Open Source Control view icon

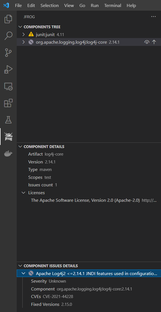[x=8, y=53]
